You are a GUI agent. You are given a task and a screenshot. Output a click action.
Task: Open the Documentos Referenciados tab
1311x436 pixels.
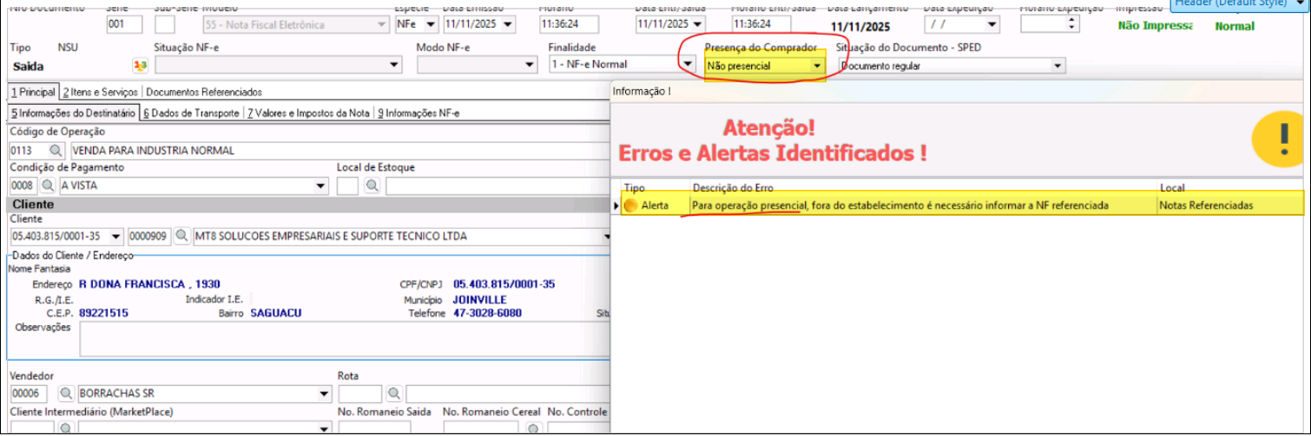(x=203, y=92)
